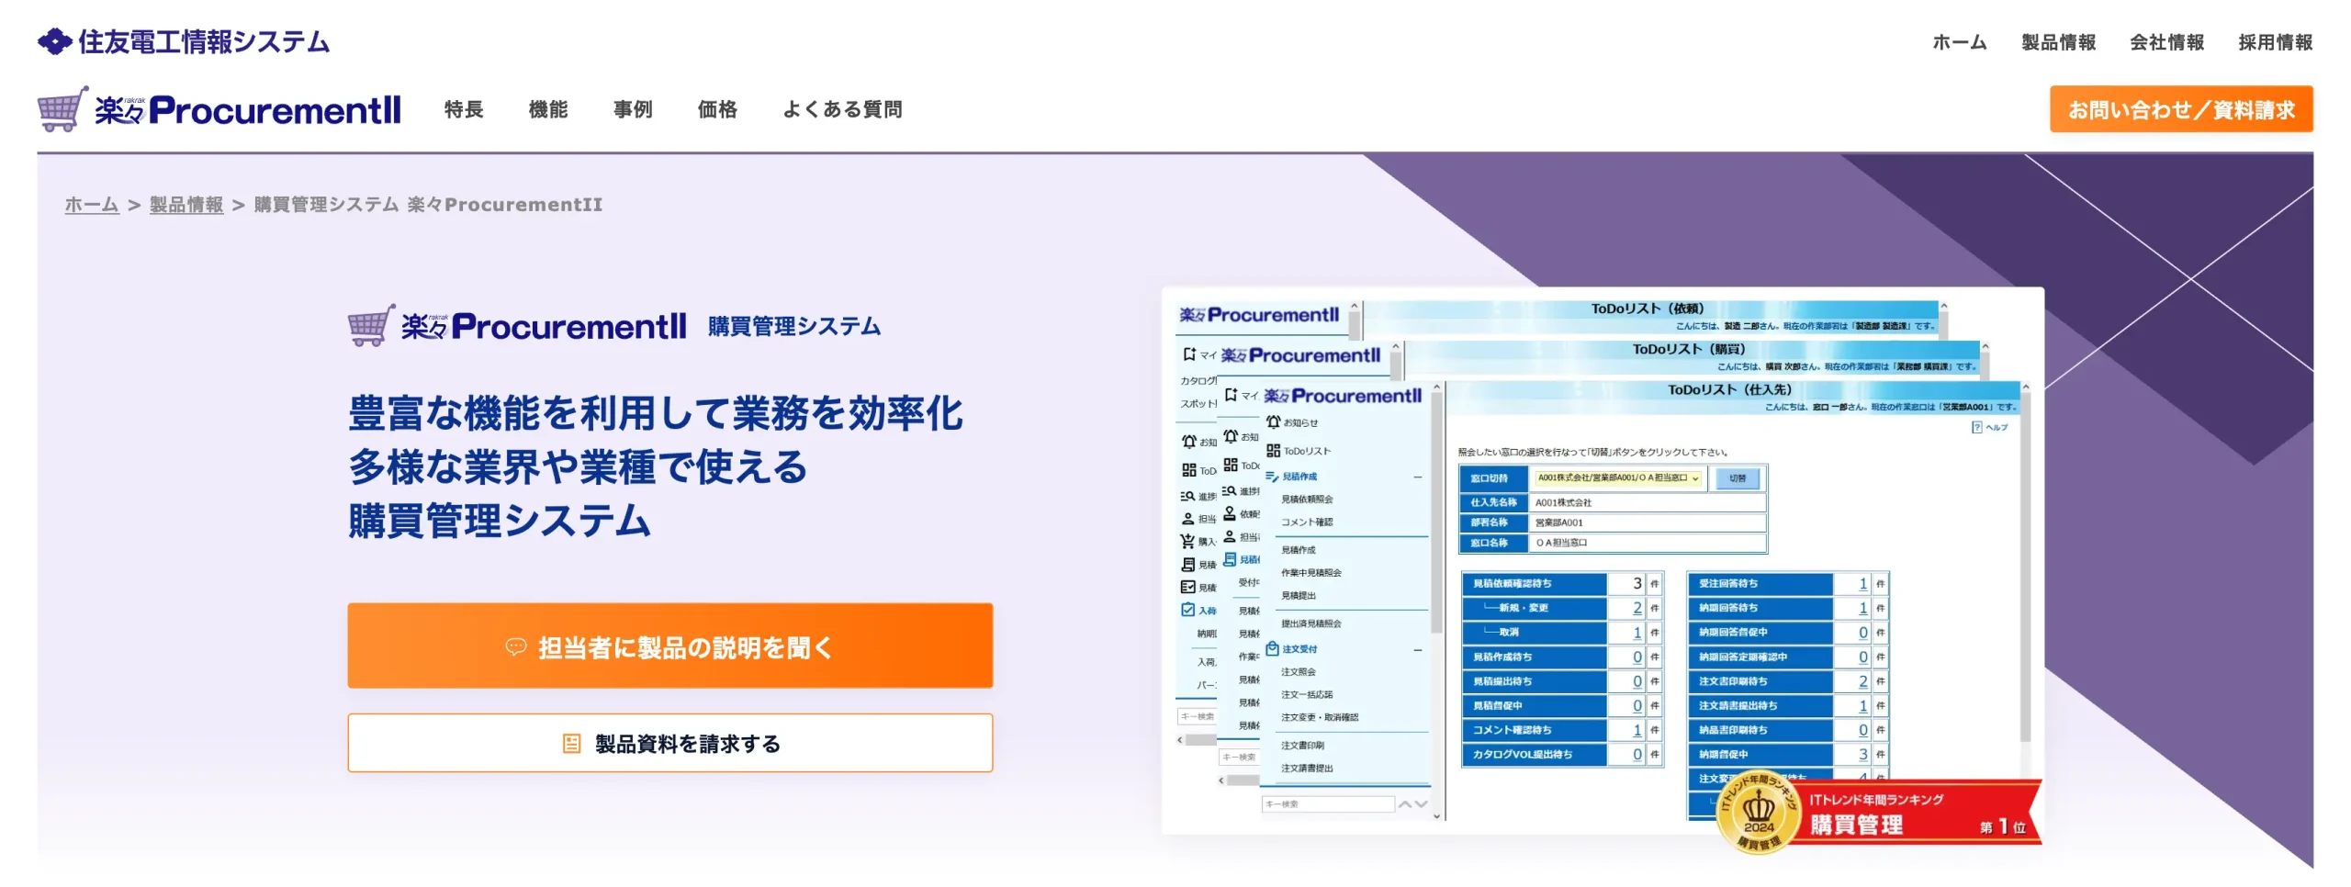
Task: Collapse the 見積作成 menu section
Action: (x=1419, y=477)
